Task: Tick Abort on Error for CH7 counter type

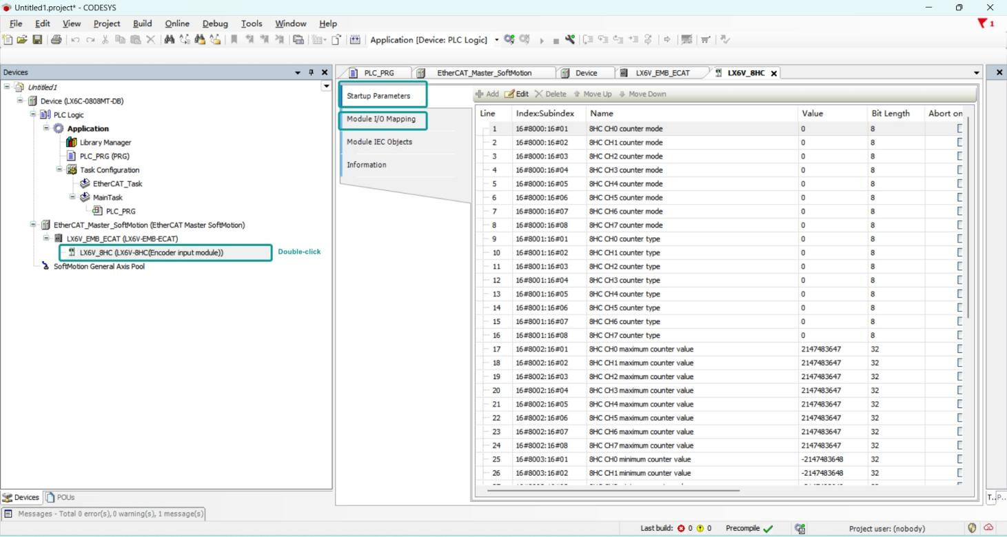Action: pyautogui.click(x=959, y=336)
